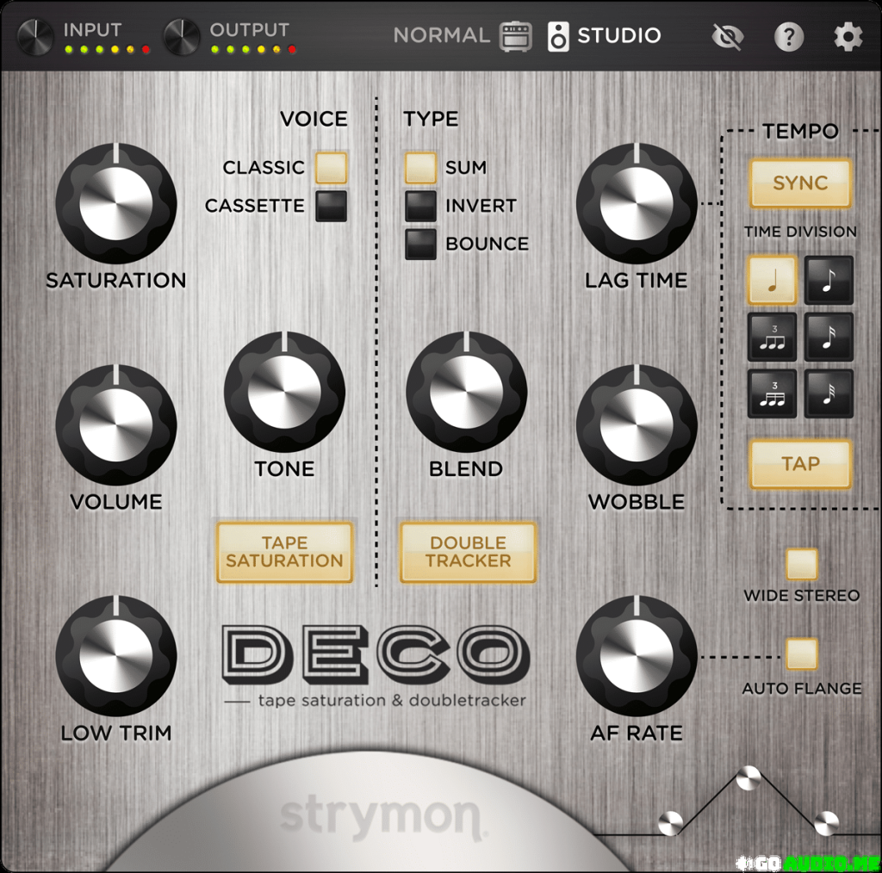Select the eighth note time division
Viewport: 882px width, 873px height.
(x=828, y=280)
